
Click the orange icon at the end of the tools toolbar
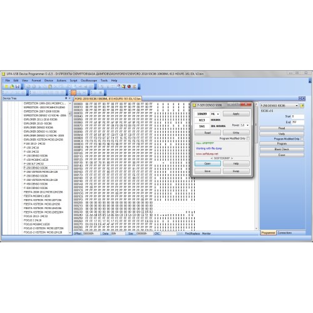[x=134, y=86]
